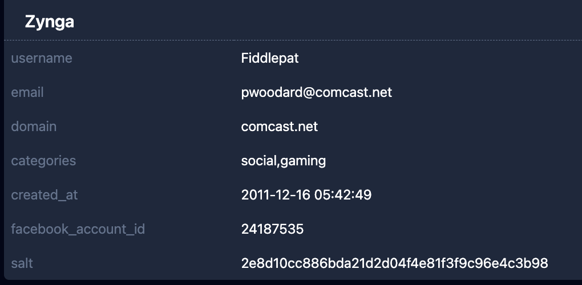Click the email field label
This screenshot has height=285, width=582.
pos(27,92)
